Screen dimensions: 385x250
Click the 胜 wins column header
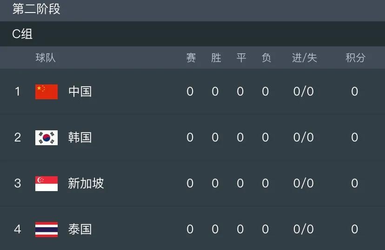point(216,58)
